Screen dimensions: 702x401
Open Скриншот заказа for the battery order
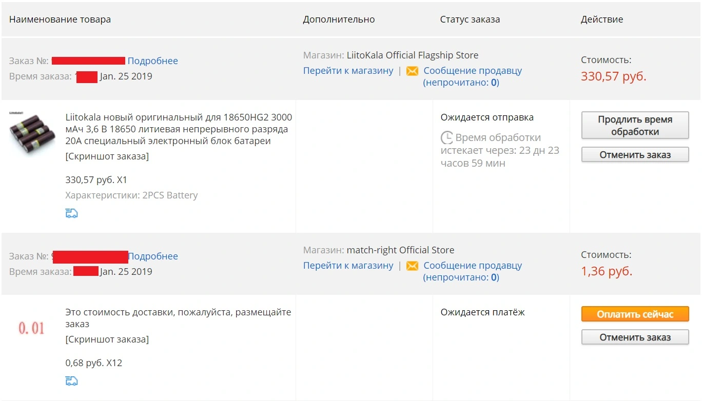pyautogui.click(x=107, y=156)
